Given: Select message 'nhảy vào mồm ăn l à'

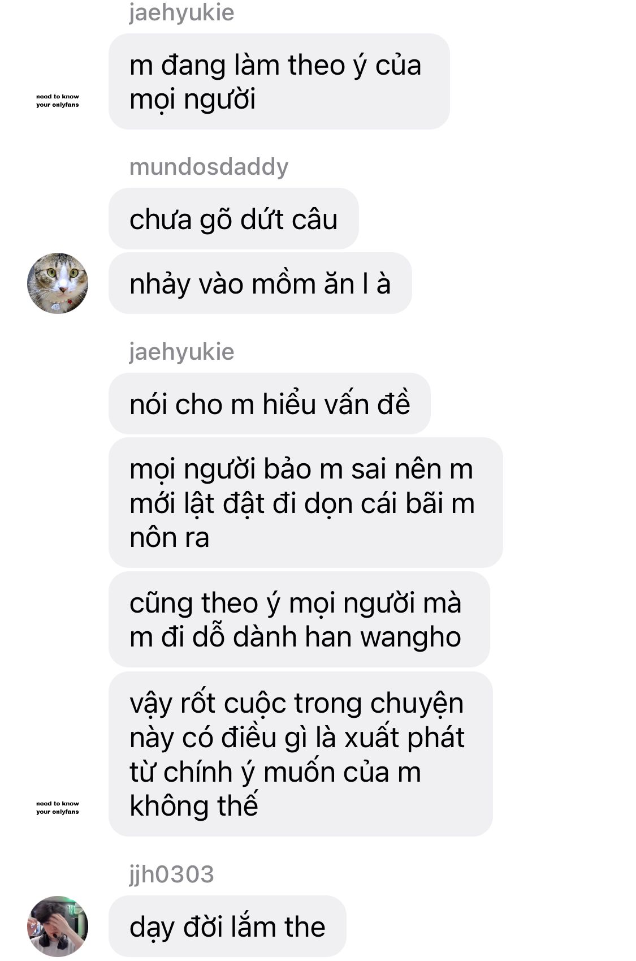Looking at the screenshot, I should [260, 283].
